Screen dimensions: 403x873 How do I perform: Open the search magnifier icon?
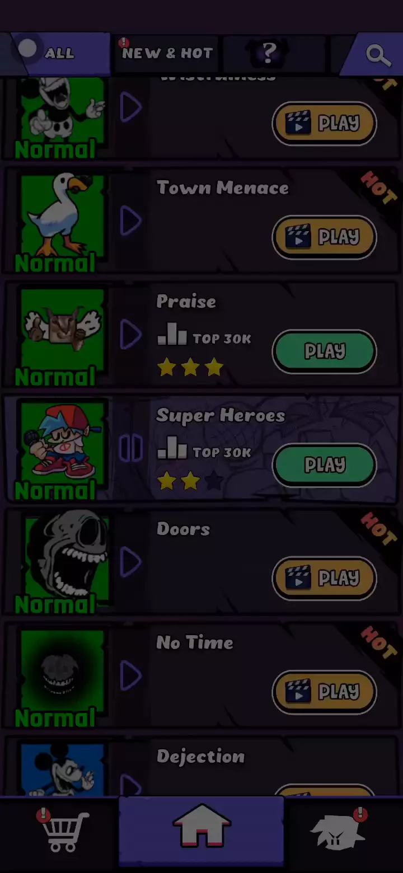point(378,55)
